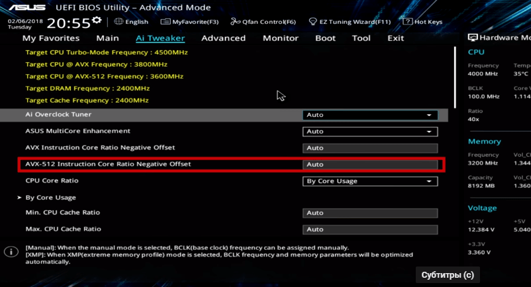
Task: Open MyFavorite(F3) from top toolbar
Action: (166, 22)
